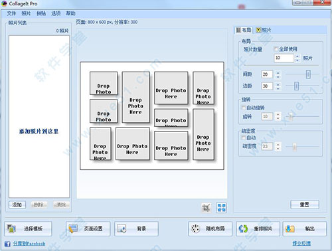Toggle the 自动 sparse-density checkbox

coord(244,137)
